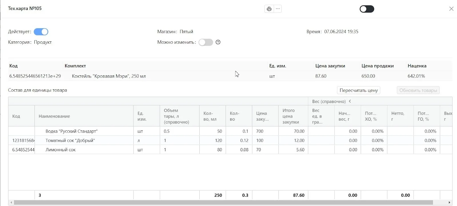Select the Томатный сок "Добрый" row

point(230,140)
